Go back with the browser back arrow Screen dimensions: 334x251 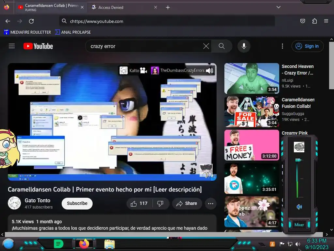[8, 21]
